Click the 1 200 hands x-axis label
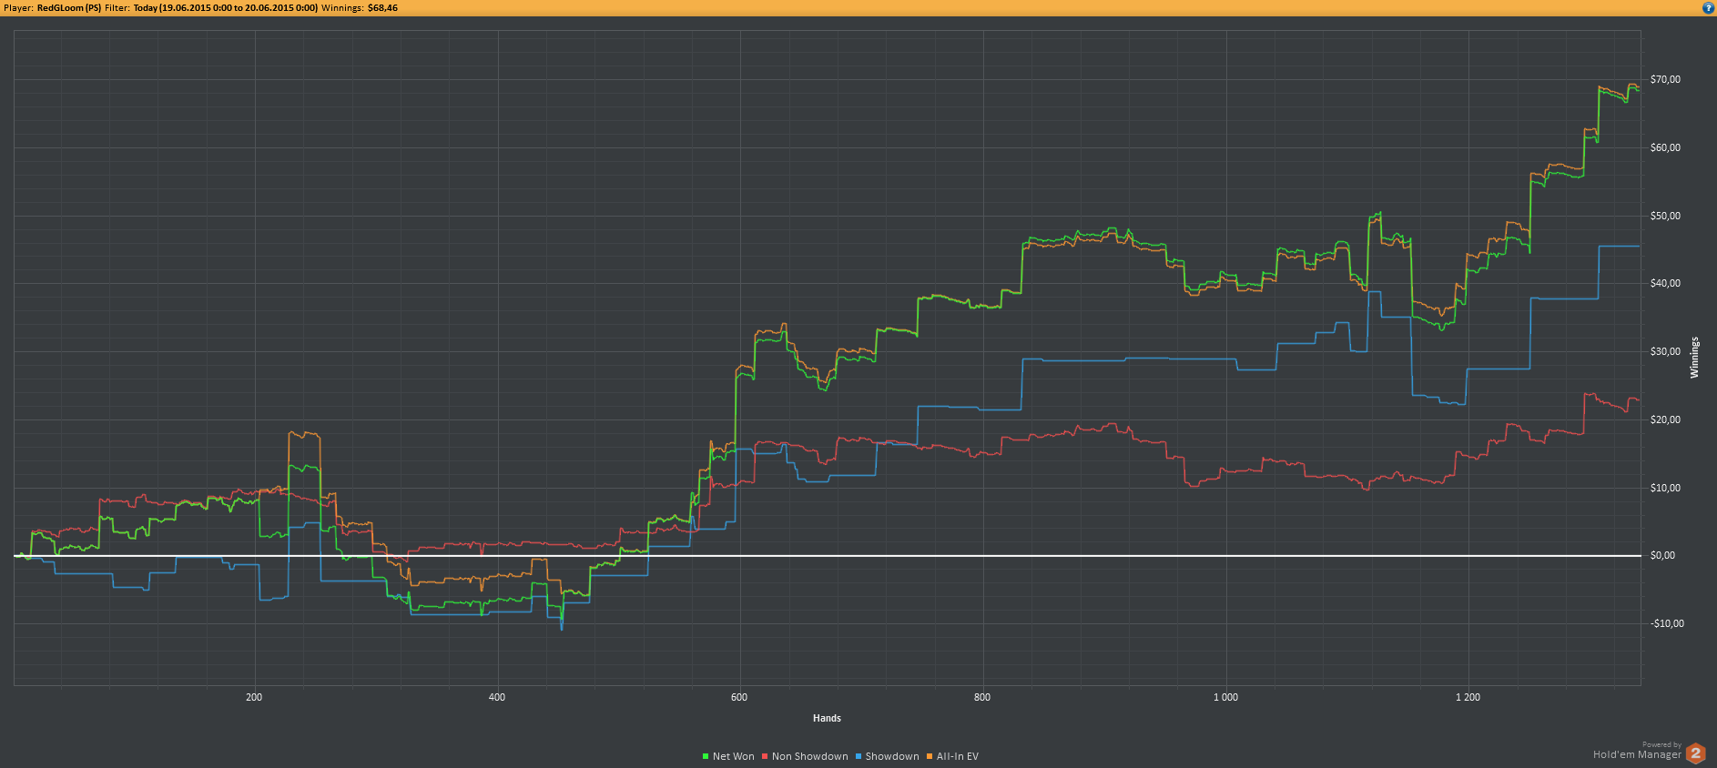The image size is (1717, 768). tap(1468, 697)
